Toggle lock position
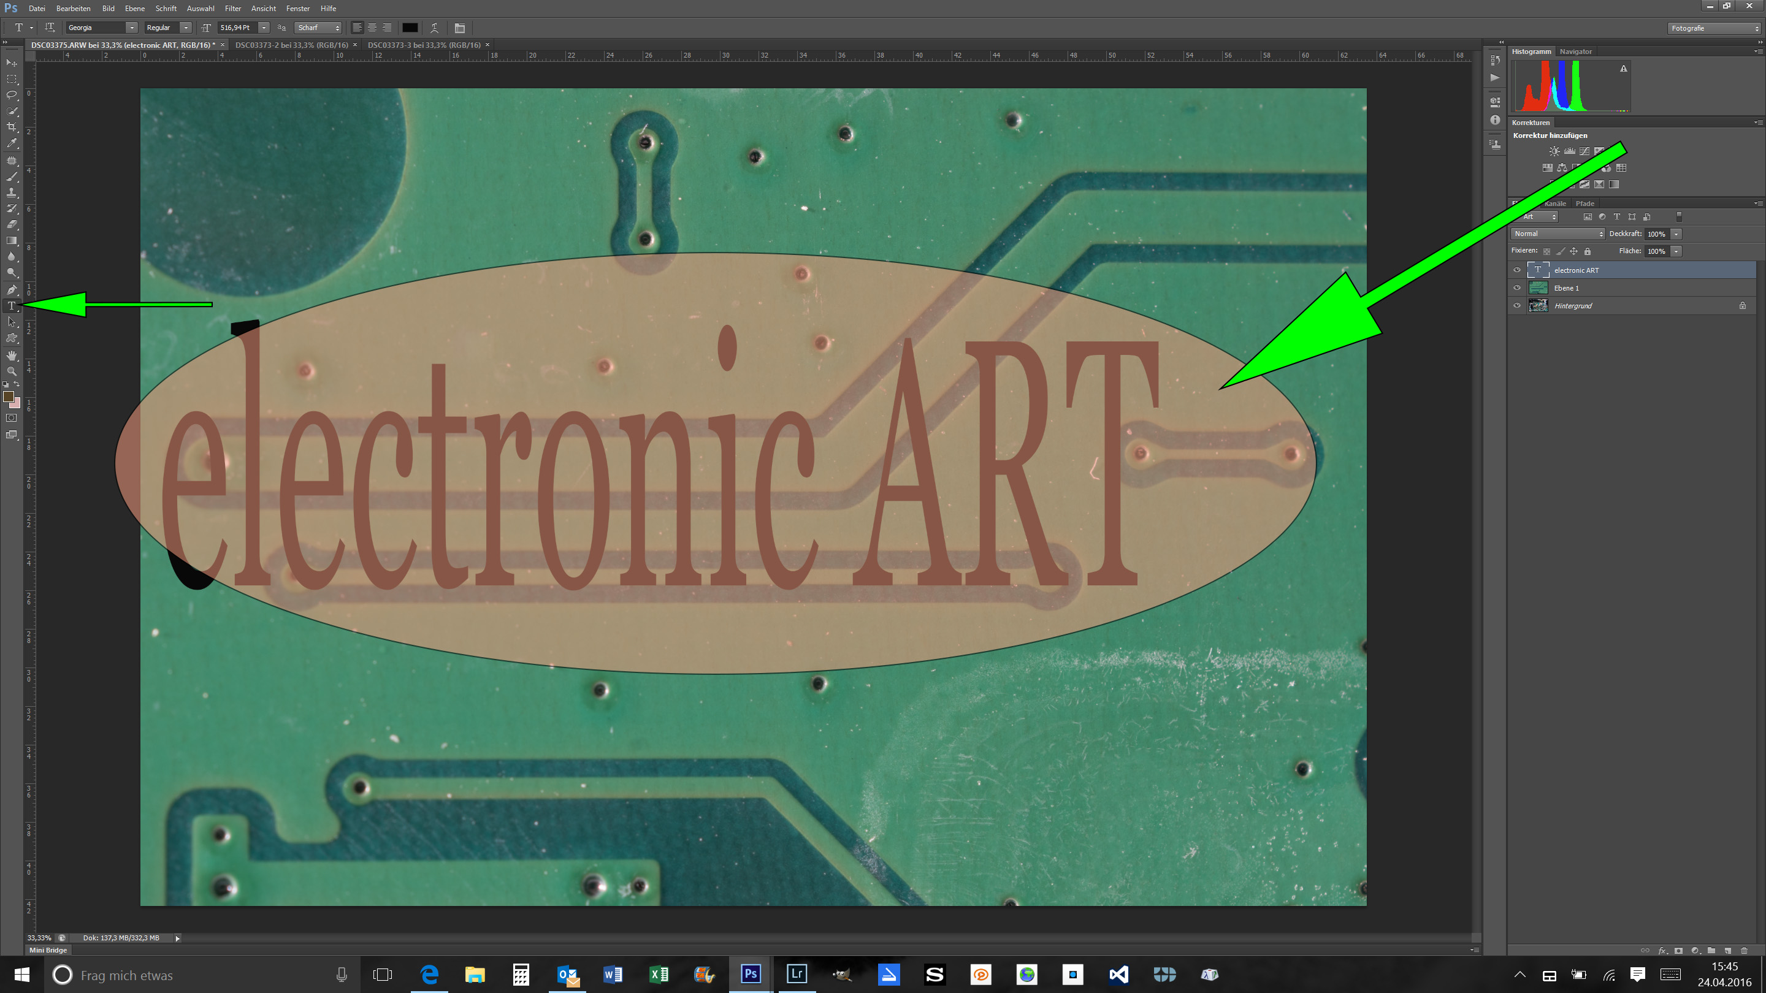 tap(1574, 251)
